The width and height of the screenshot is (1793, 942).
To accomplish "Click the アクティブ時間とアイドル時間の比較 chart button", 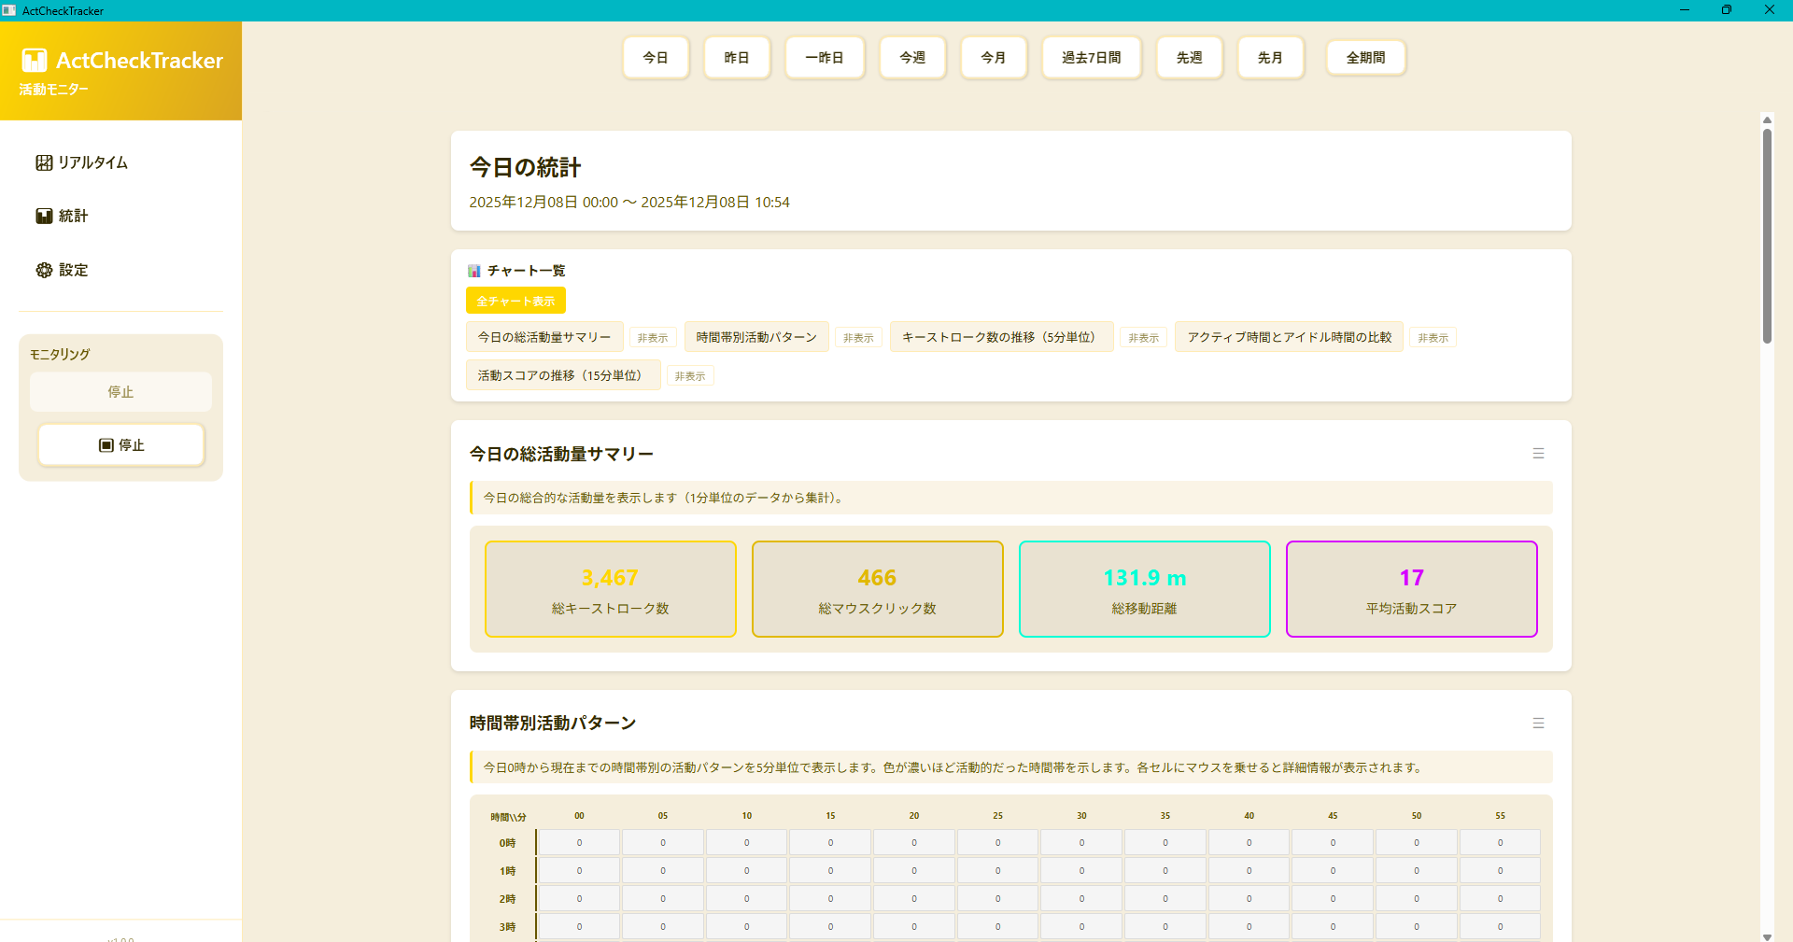I will pyautogui.click(x=1288, y=337).
